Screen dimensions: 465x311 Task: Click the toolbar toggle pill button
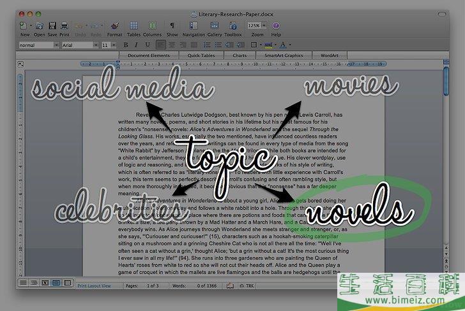click(x=442, y=14)
